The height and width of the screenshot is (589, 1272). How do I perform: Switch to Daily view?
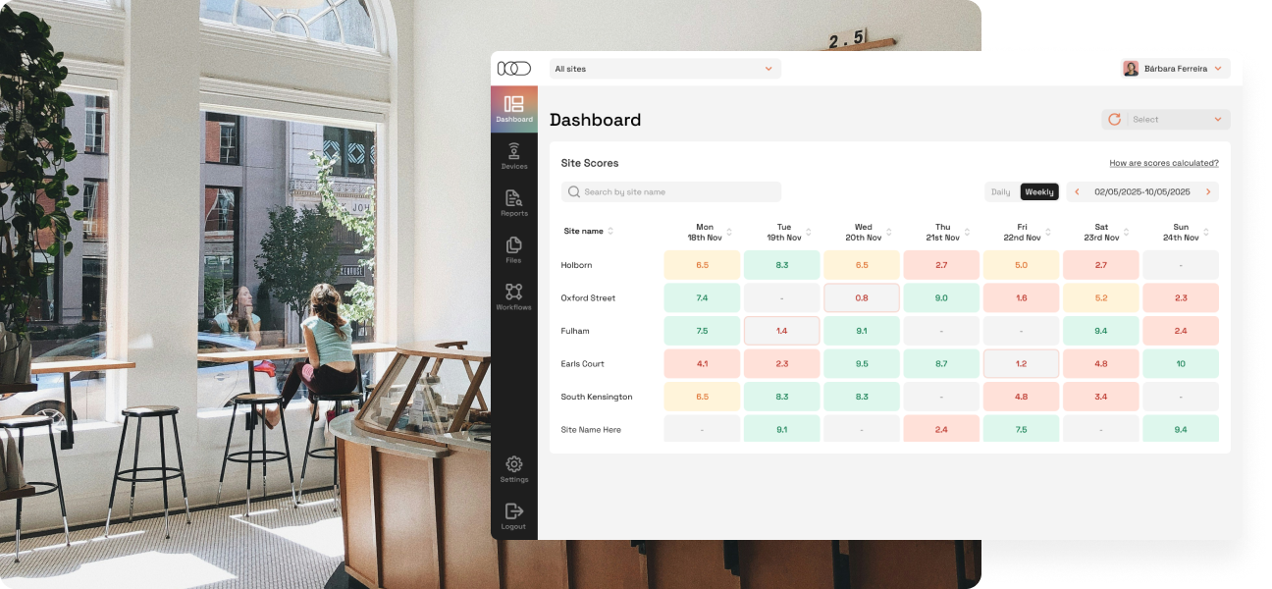click(x=1001, y=192)
